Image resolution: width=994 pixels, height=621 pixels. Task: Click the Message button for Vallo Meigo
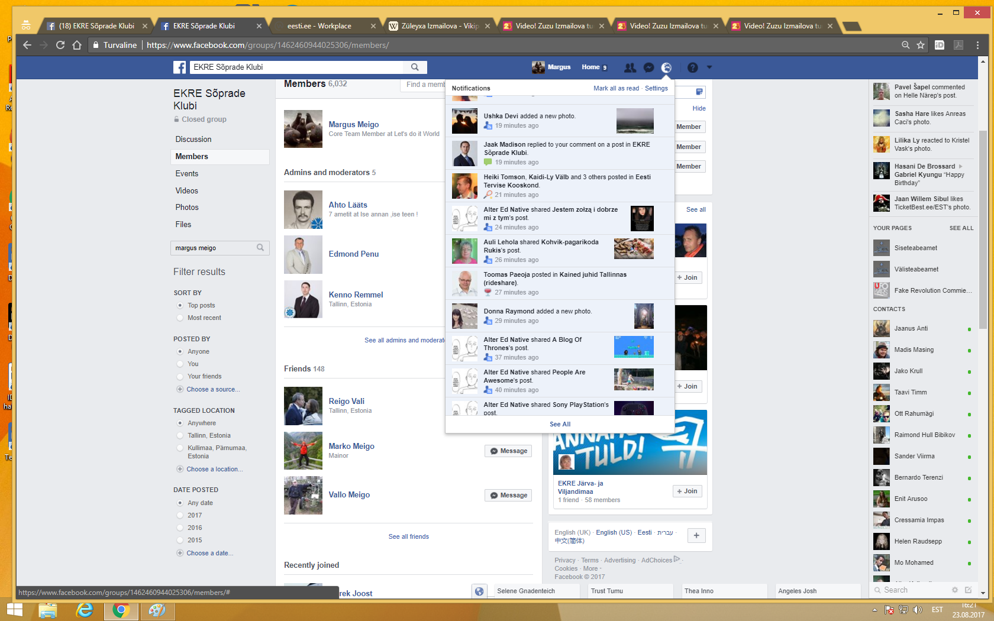(x=508, y=495)
